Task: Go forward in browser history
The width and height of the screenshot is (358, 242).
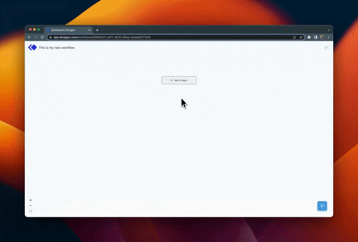Action: 35,37
